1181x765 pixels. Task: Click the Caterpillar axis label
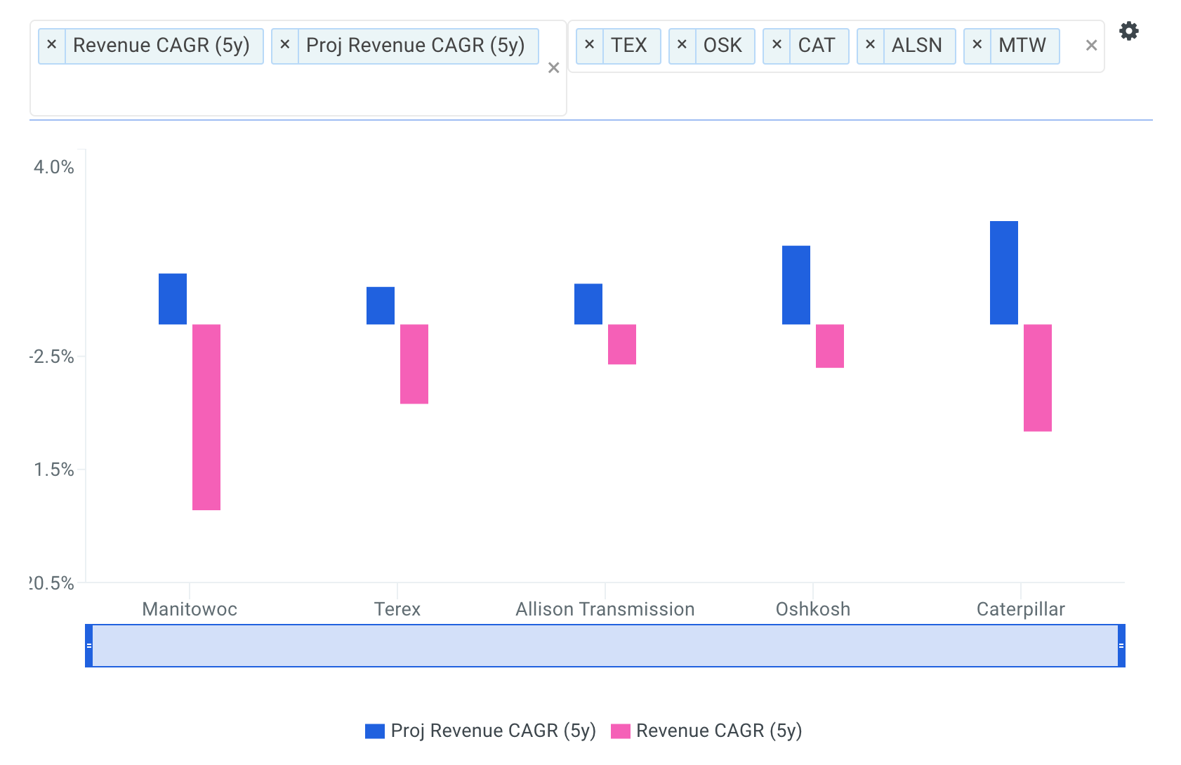click(1021, 609)
